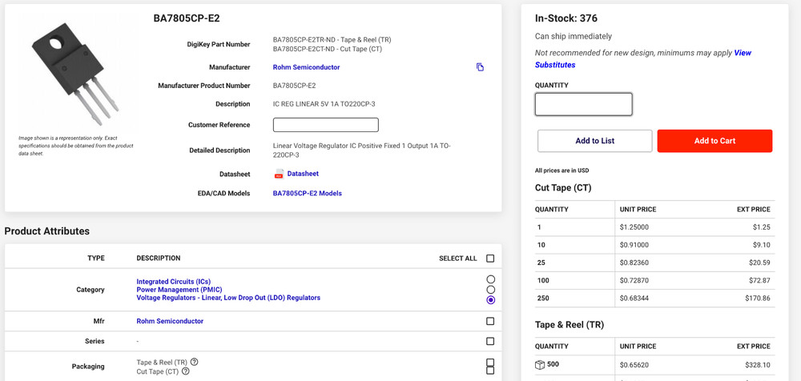Check the Cut Tape packaging checkbox

click(x=490, y=371)
